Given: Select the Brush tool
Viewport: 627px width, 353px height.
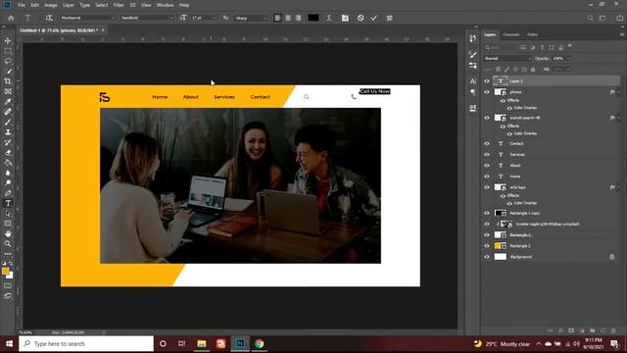Looking at the screenshot, I should pos(8,122).
